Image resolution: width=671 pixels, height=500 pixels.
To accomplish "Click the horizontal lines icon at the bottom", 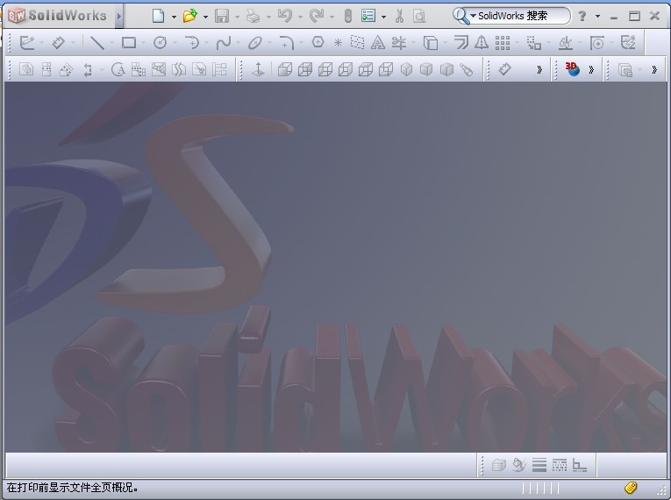I will [x=539, y=465].
